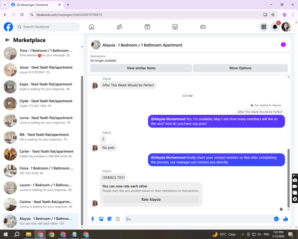This screenshot has height=239, width=298.
Task: Open Trina 1 Bedroom conversation
Action: (41, 53)
